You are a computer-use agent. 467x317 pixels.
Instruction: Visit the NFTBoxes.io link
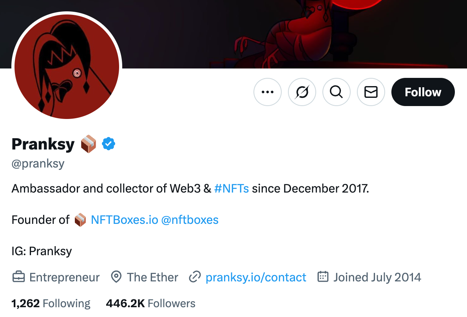[125, 220]
